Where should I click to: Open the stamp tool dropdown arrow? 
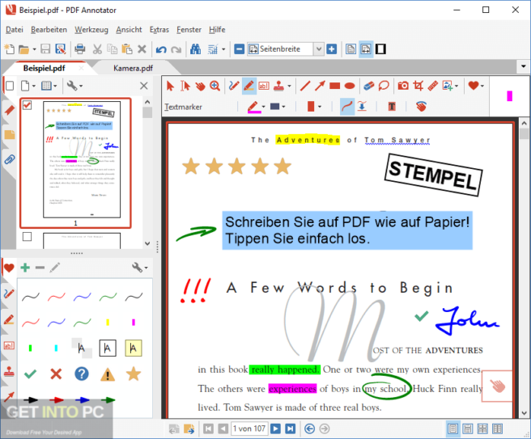pyautogui.click(x=289, y=86)
